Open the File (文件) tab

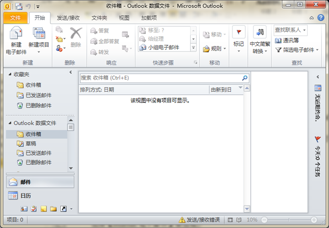click(x=15, y=18)
